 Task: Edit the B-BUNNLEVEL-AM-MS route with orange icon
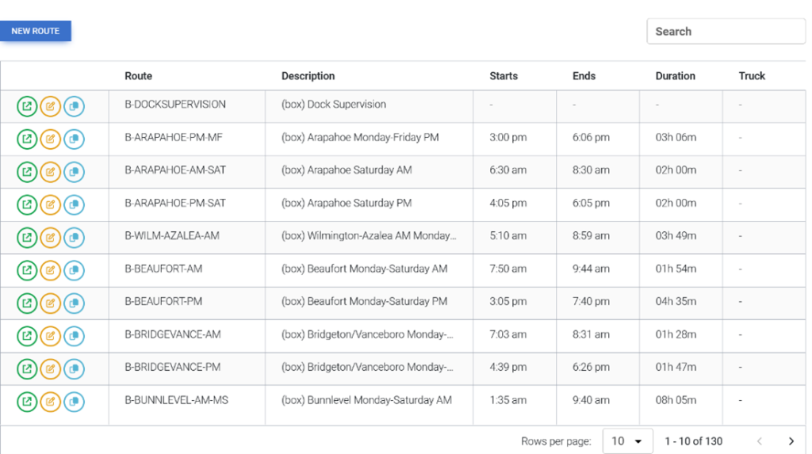point(50,402)
